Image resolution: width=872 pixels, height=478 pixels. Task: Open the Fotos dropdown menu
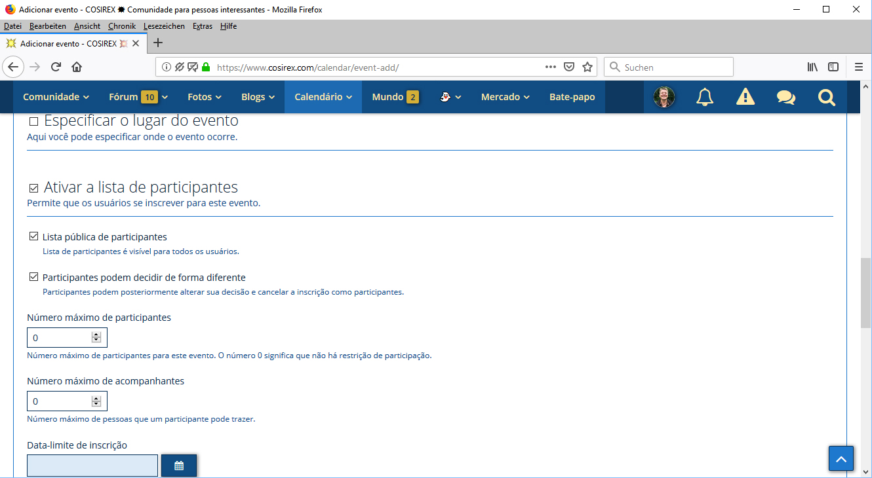pyautogui.click(x=205, y=97)
